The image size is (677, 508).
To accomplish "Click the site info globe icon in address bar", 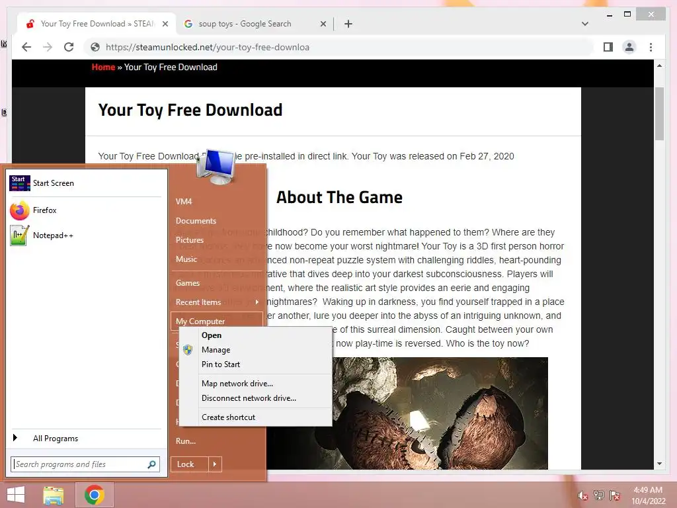I will tap(95, 47).
